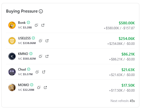The image size is (141, 111).
Task: Click the Bonk token logo
Action: (x=12, y=25)
